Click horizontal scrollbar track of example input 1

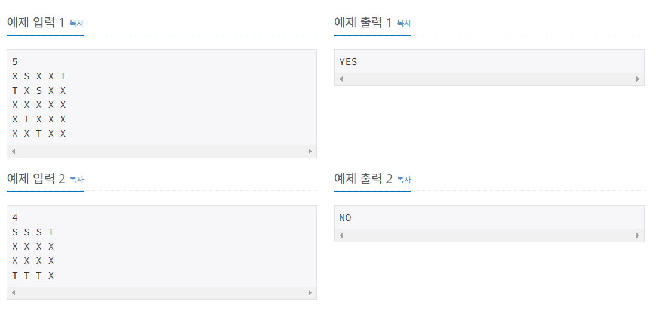point(162,151)
